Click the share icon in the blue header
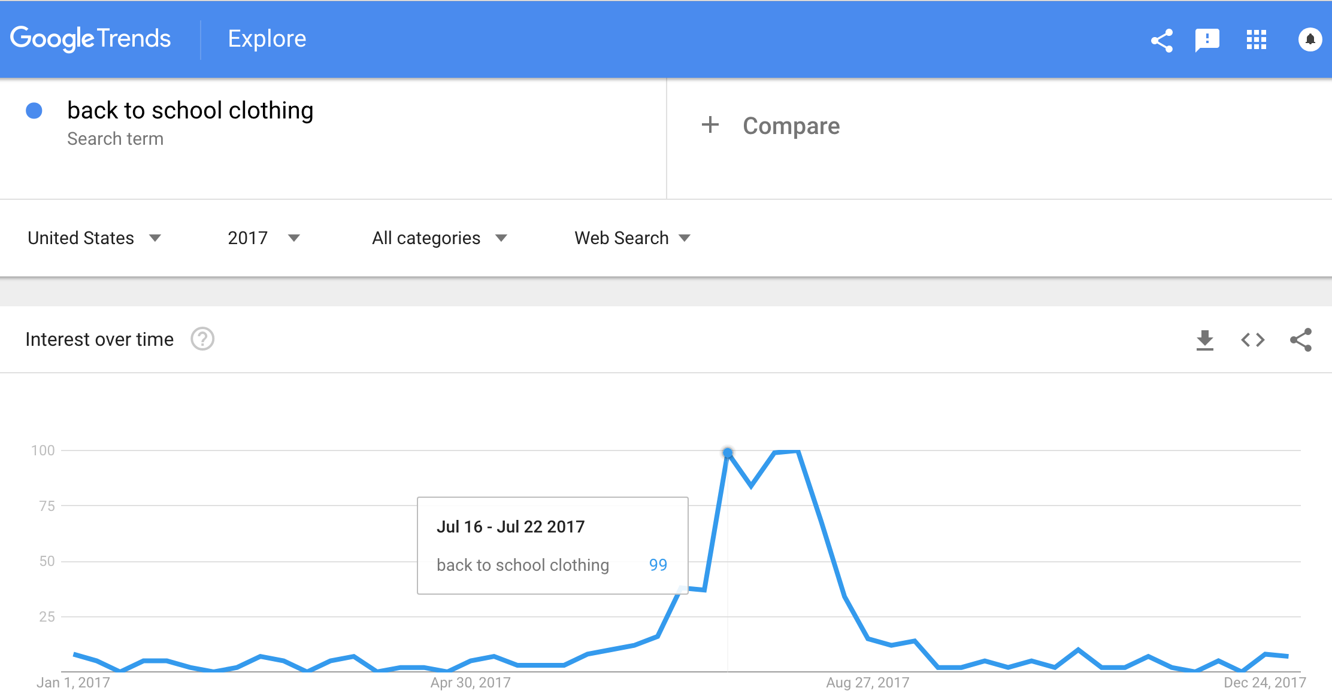Viewport: 1332px width, 700px height. click(1162, 41)
